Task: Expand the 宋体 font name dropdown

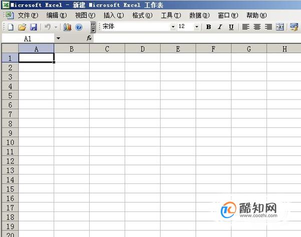Action: 173,26
